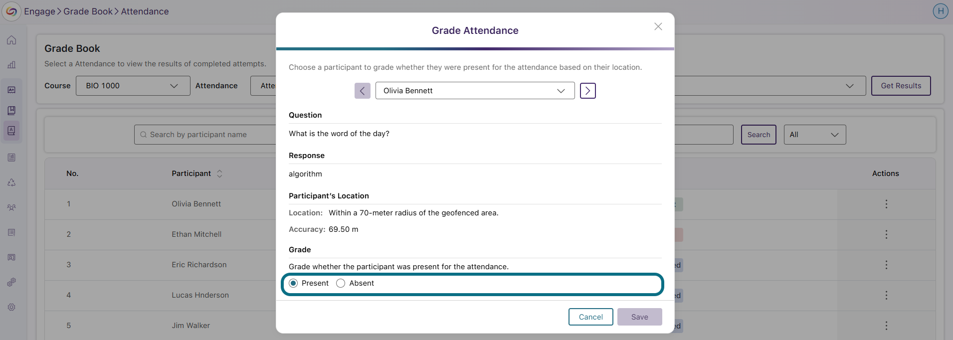Click the Get Results button
The height and width of the screenshot is (340, 953).
tap(901, 86)
